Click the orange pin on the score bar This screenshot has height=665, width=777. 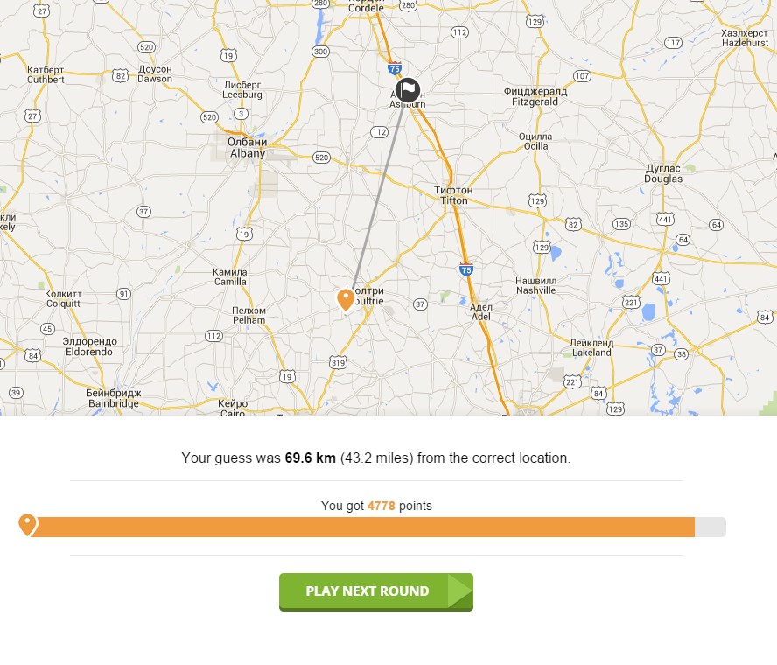[x=28, y=526]
